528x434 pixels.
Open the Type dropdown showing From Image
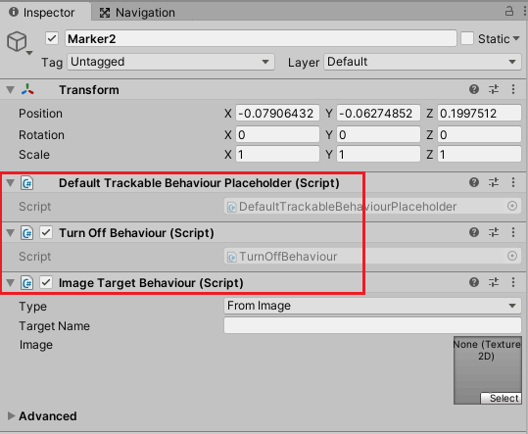(x=373, y=306)
